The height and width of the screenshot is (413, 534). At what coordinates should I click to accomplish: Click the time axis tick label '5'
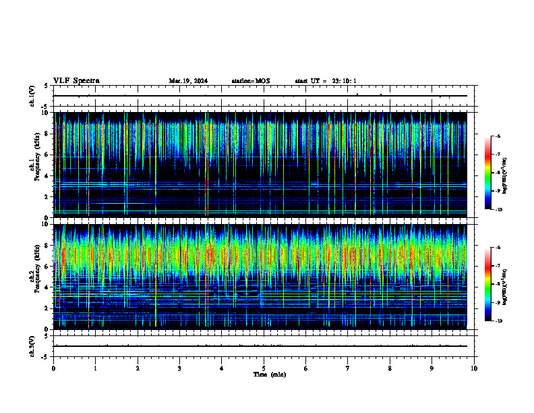pyautogui.click(x=264, y=368)
